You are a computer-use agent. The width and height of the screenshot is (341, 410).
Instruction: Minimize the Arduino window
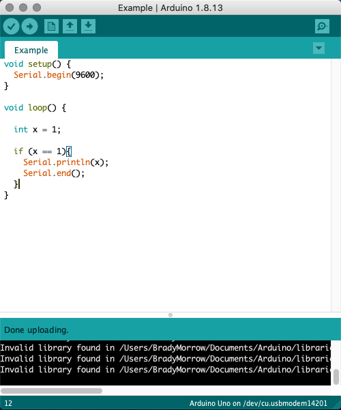[23, 8]
